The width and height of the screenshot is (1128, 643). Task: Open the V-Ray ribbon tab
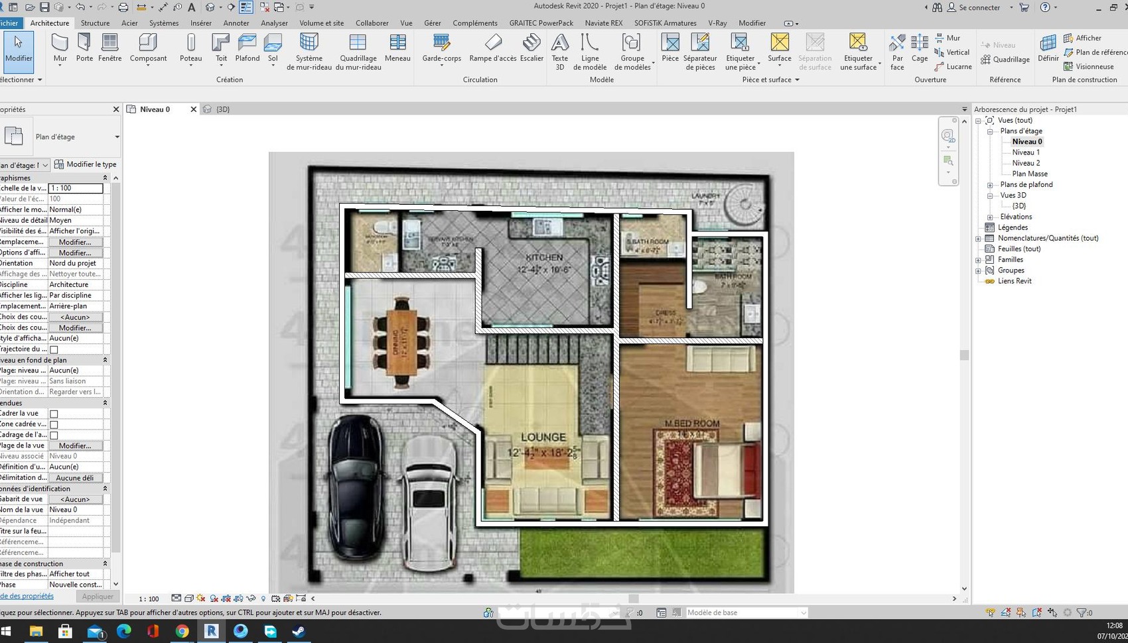point(717,23)
